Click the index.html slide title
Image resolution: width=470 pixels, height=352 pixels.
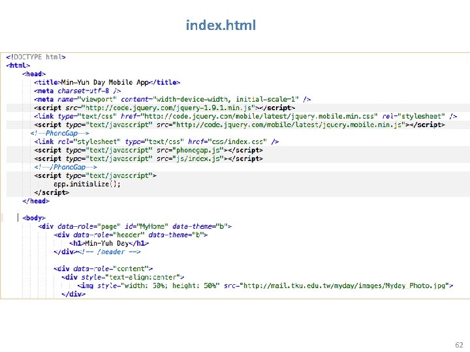coord(221,25)
